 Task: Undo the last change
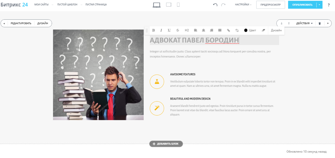pos(215,5)
